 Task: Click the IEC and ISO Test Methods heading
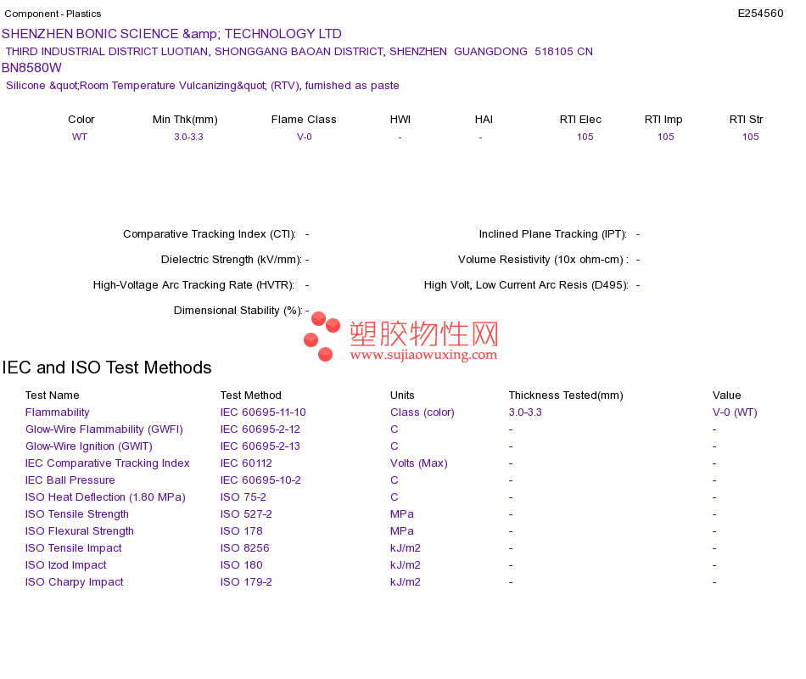click(106, 368)
